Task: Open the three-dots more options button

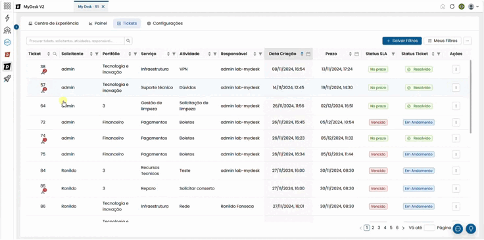Action: click(x=468, y=41)
